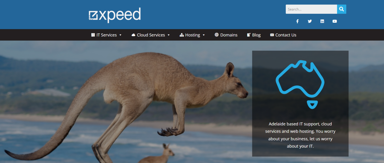
Task: Expand the Cloud Services dropdown arrow
Action: click(168, 35)
